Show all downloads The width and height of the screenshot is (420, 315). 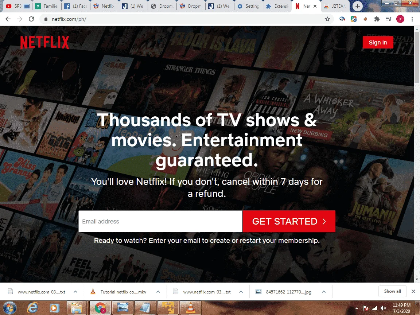392,291
